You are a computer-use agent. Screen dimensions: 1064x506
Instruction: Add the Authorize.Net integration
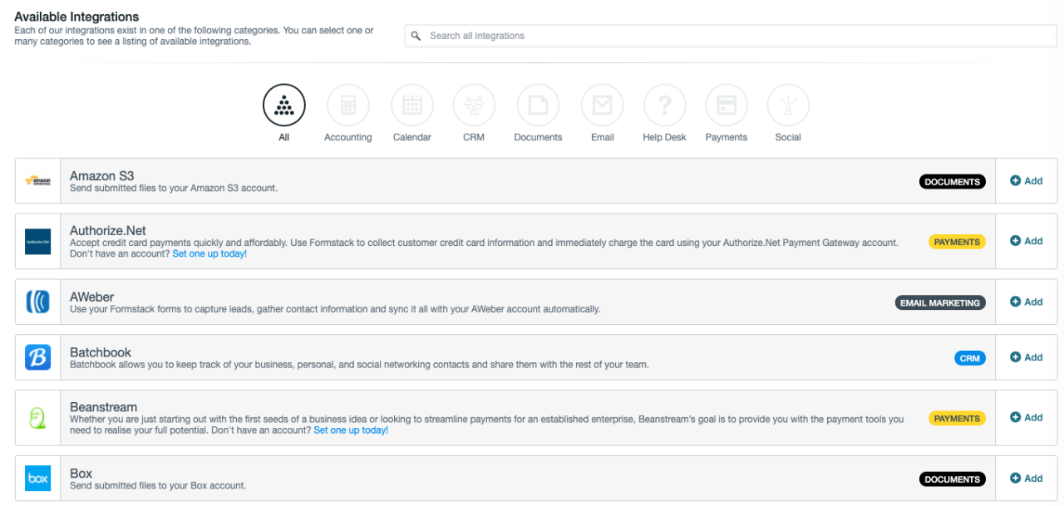[1027, 241]
